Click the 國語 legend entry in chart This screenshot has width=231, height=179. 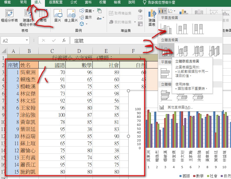(x=185, y=176)
